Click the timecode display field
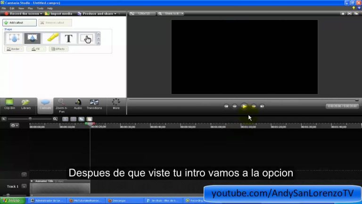The image size is (362, 204). [342, 106]
